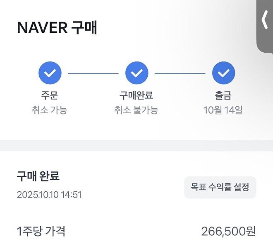Click the 2025.10.10 14:51 timestamp
The width and height of the screenshot is (273, 249).
tap(49, 195)
